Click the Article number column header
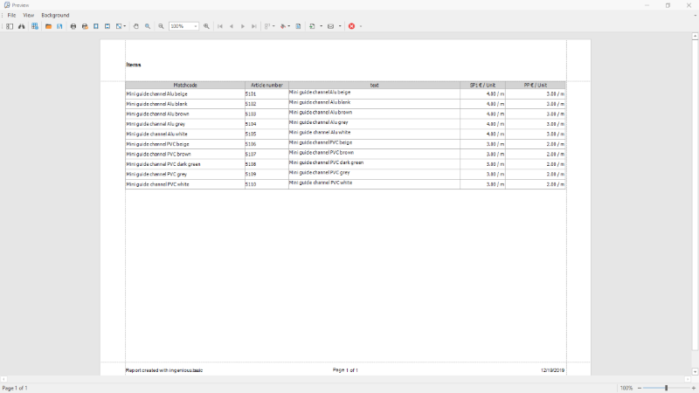This screenshot has width=699, height=393. tap(266, 85)
